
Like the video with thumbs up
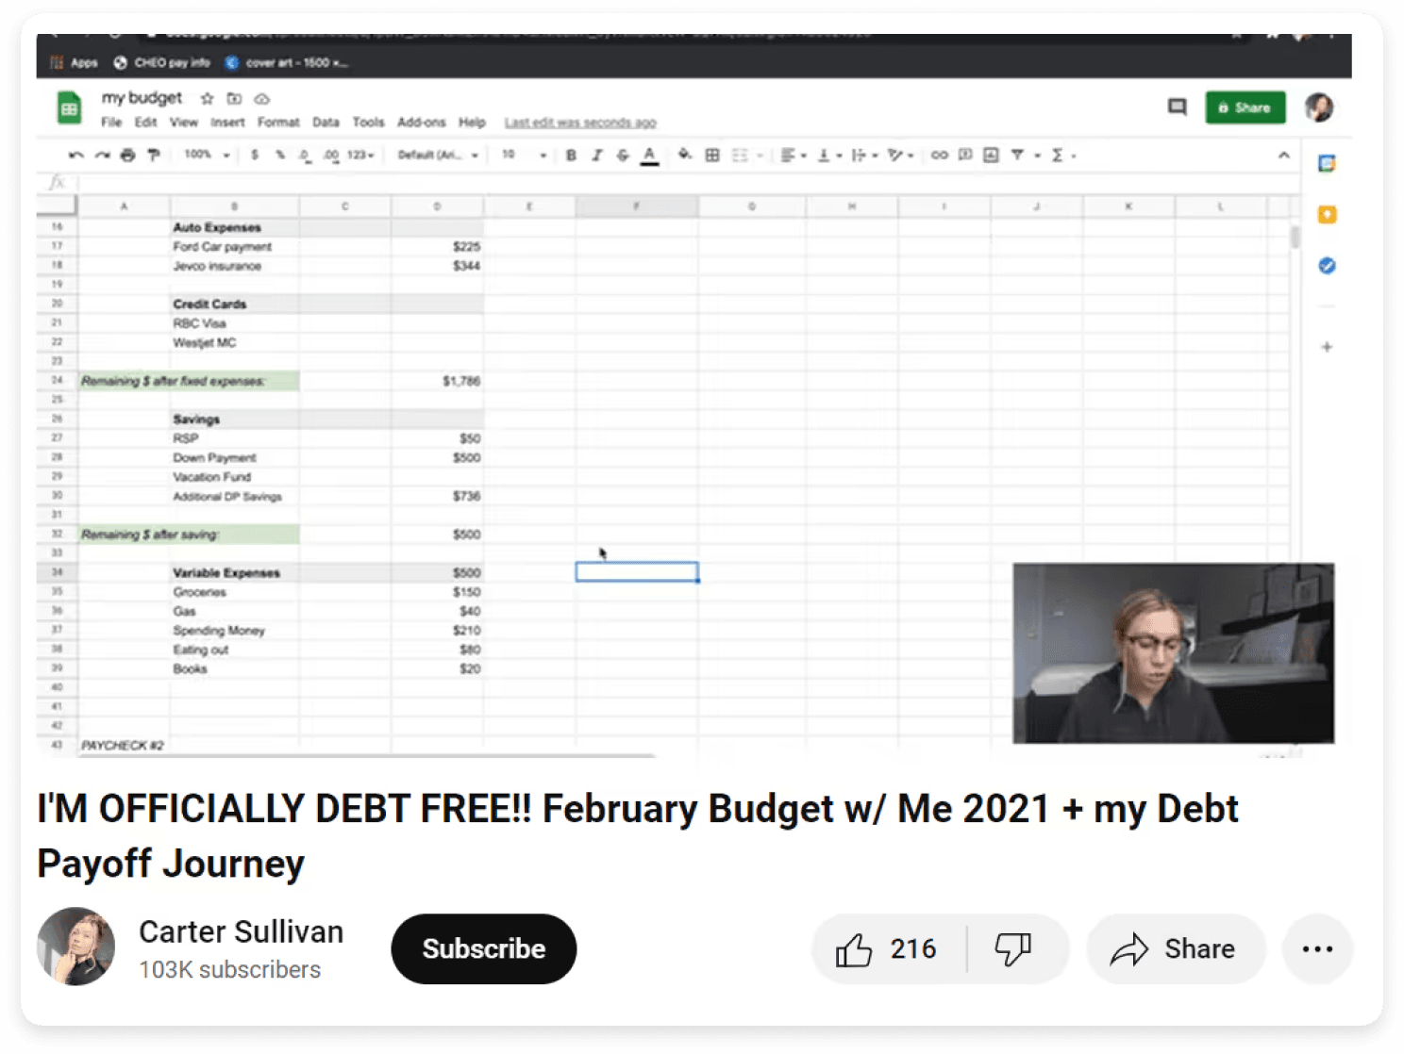point(887,948)
